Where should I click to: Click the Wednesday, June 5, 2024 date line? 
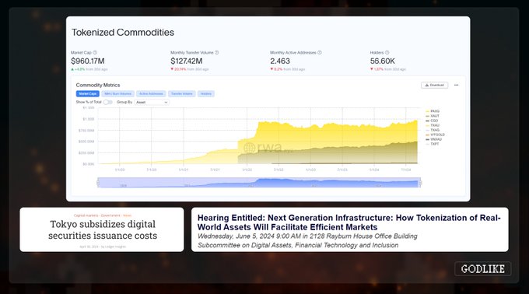click(307, 236)
